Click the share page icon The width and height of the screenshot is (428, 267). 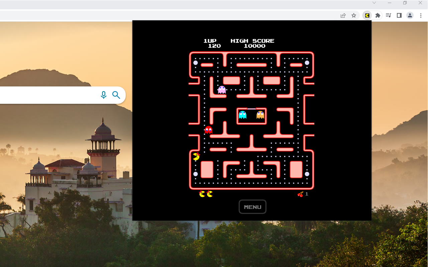[x=343, y=15]
